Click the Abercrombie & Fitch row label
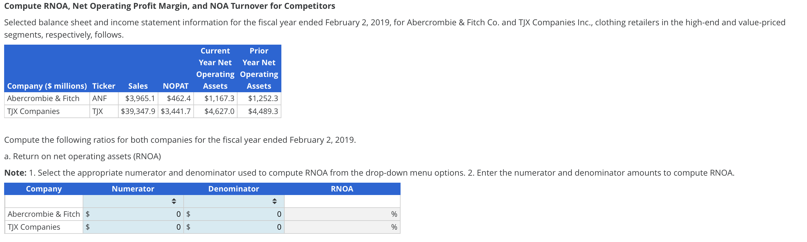 coord(43,98)
